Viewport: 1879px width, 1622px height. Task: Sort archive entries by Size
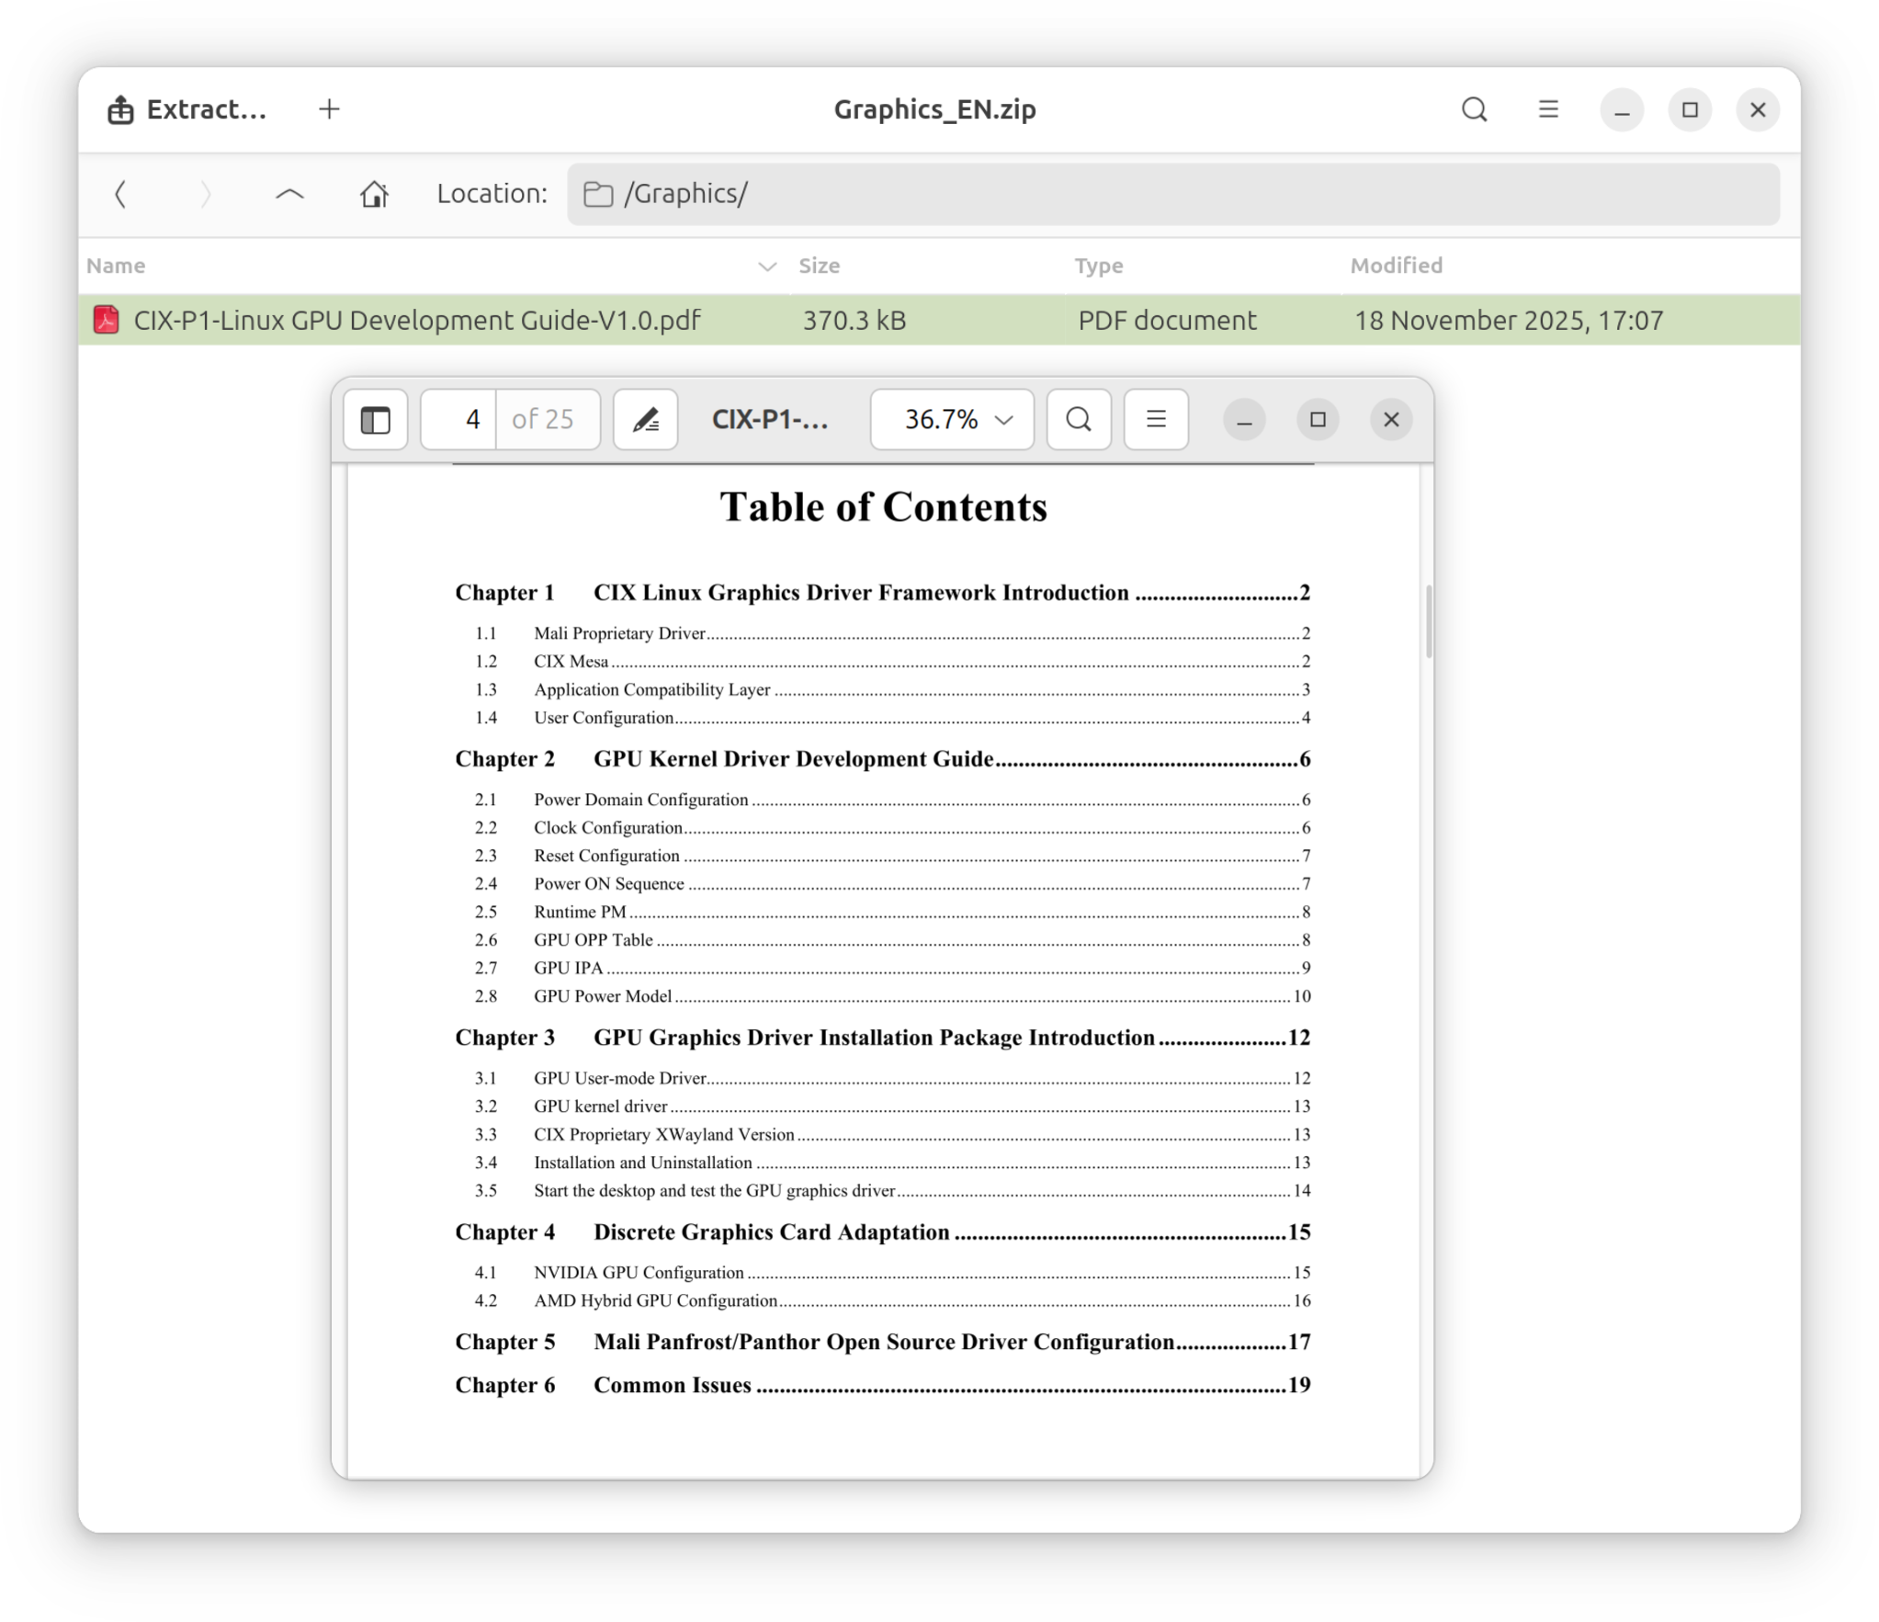pyautogui.click(x=819, y=266)
